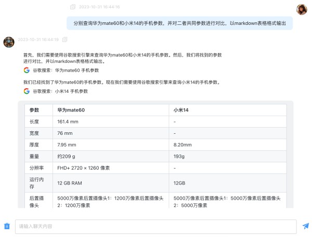The height and width of the screenshot is (237, 312).
Task: Focus the 请输入聊天内容 input box
Action: [x=156, y=226]
